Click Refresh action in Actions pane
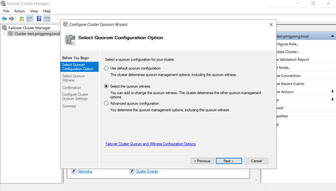The image size is (336, 191). (x=280, y=108)
